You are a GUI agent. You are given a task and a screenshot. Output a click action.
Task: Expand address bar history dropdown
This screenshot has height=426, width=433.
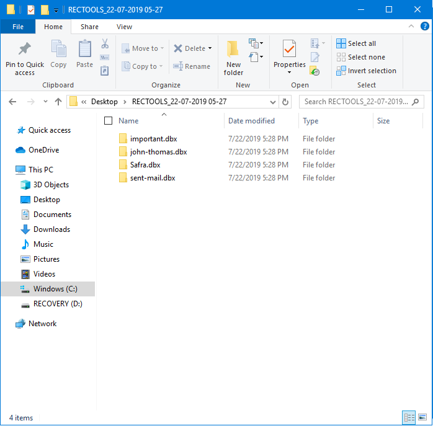tap(273, 102)
